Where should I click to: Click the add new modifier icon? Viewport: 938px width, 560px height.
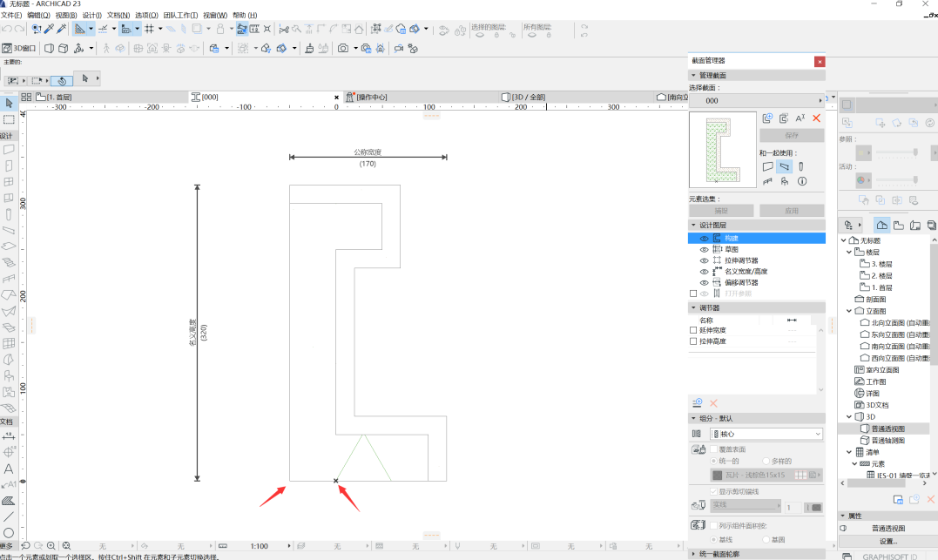pyautogui.click(x=697, y=403)
